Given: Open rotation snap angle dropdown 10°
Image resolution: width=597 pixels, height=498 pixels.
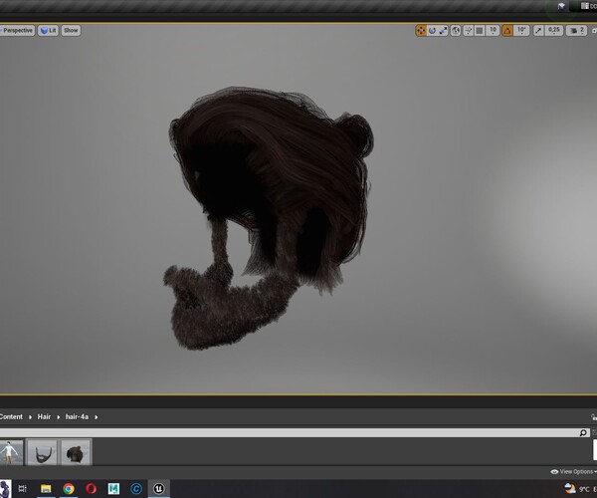Looking at the screenshot, I should point(521,31).
